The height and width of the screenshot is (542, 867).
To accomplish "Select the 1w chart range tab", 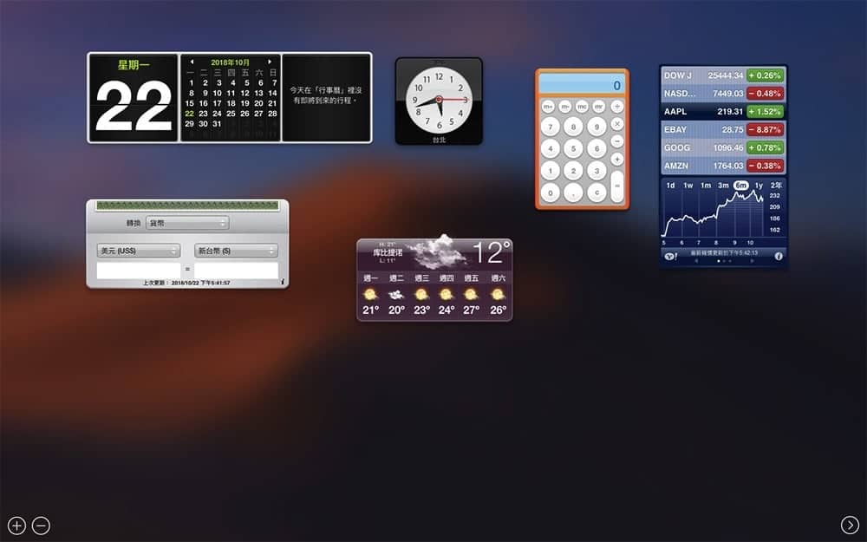I will coord(688,186).
